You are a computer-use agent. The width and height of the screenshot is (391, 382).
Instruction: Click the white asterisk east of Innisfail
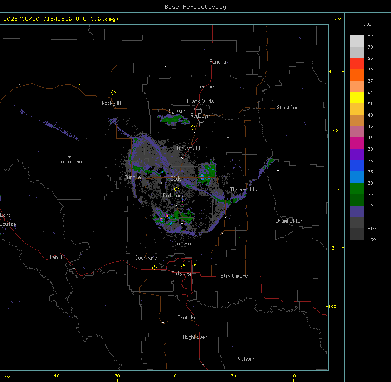(x=228, y=137)
